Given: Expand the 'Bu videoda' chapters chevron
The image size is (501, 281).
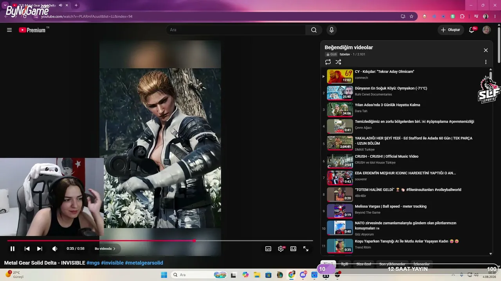Looking at the screenshot, I should coord(114,249).
